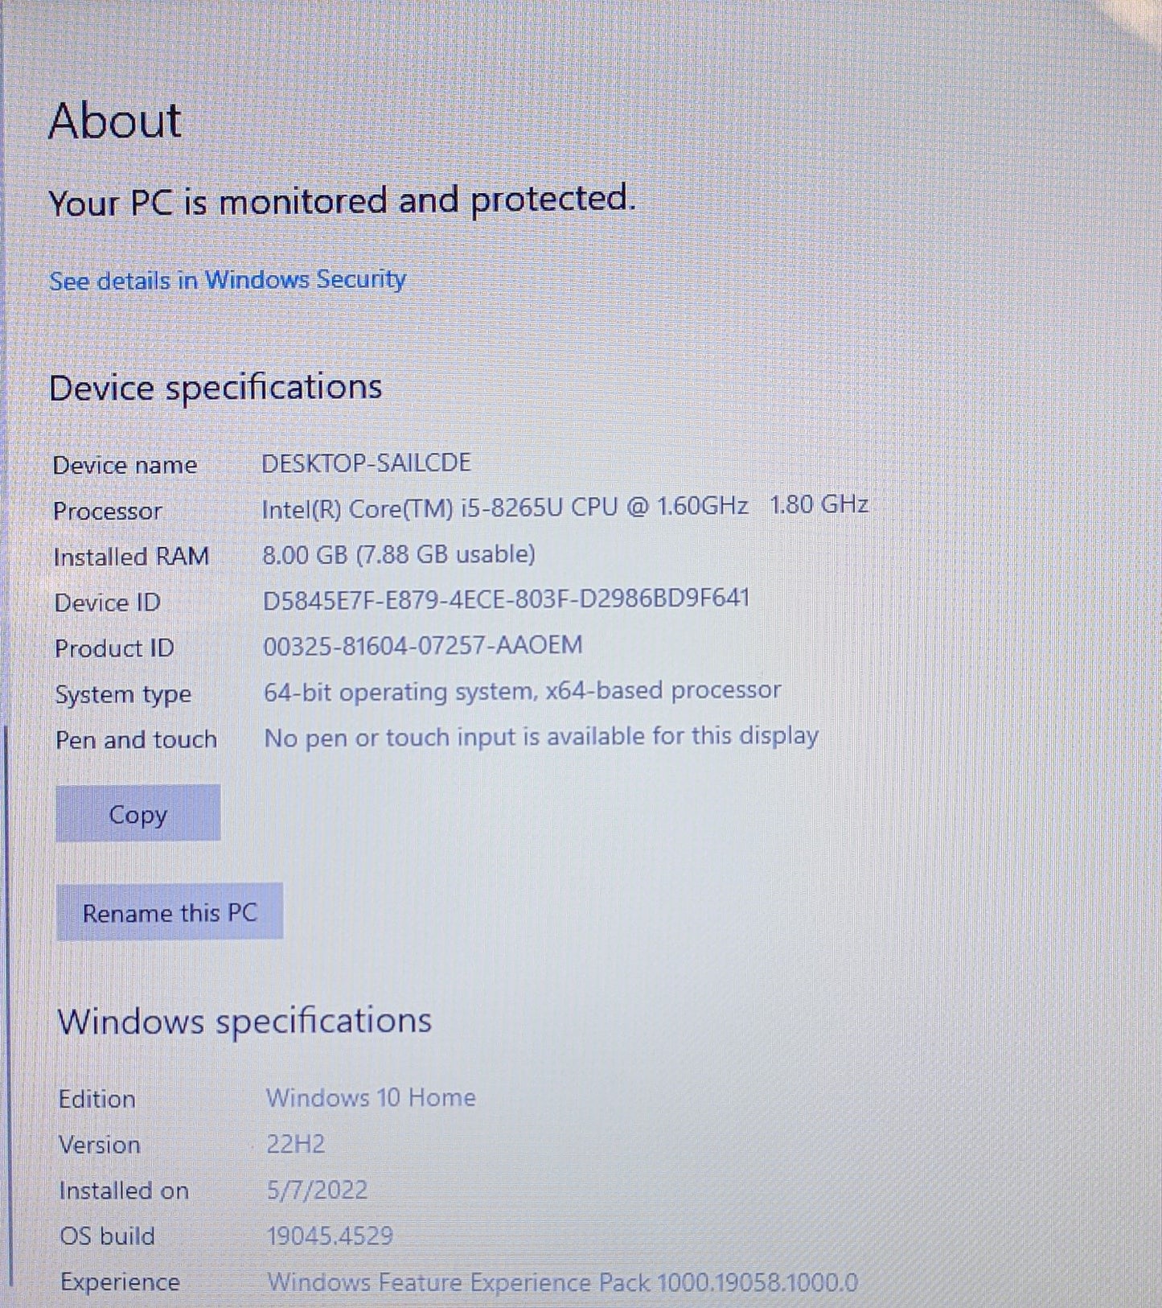This screenshot has width=1162, height=1308.
Task: Click the System type label
Action: (x=123, y=695)
